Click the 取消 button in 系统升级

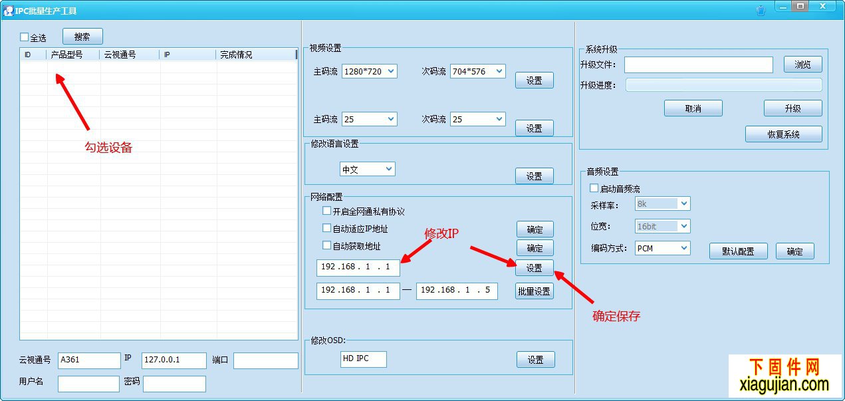coord(693,108)
